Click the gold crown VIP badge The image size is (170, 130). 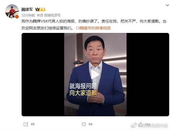tap(37, 10)
